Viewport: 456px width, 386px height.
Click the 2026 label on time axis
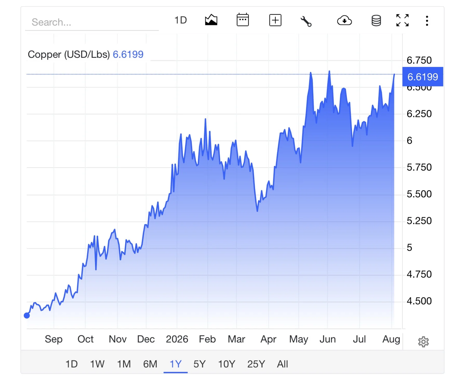point(177,339)
